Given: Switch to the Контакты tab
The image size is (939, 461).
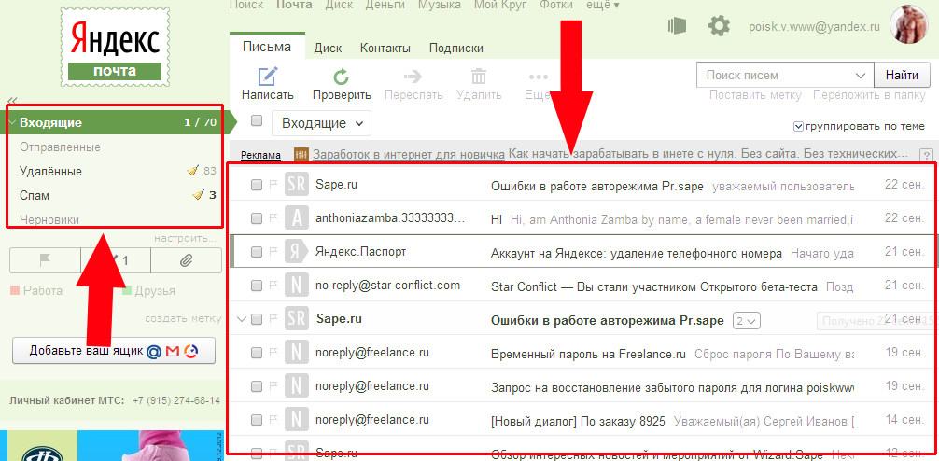Looking at the screenshot, I should (x=385, y=49).
